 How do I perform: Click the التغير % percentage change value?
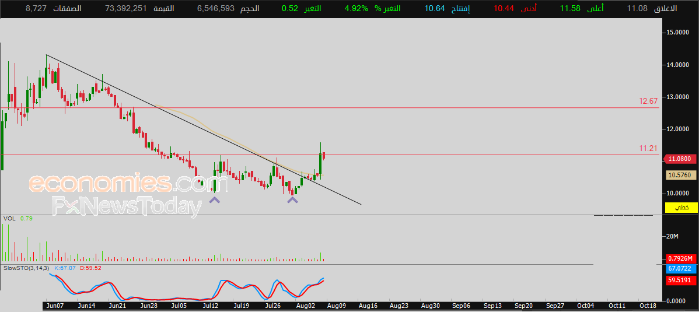[x=356, y=9]
